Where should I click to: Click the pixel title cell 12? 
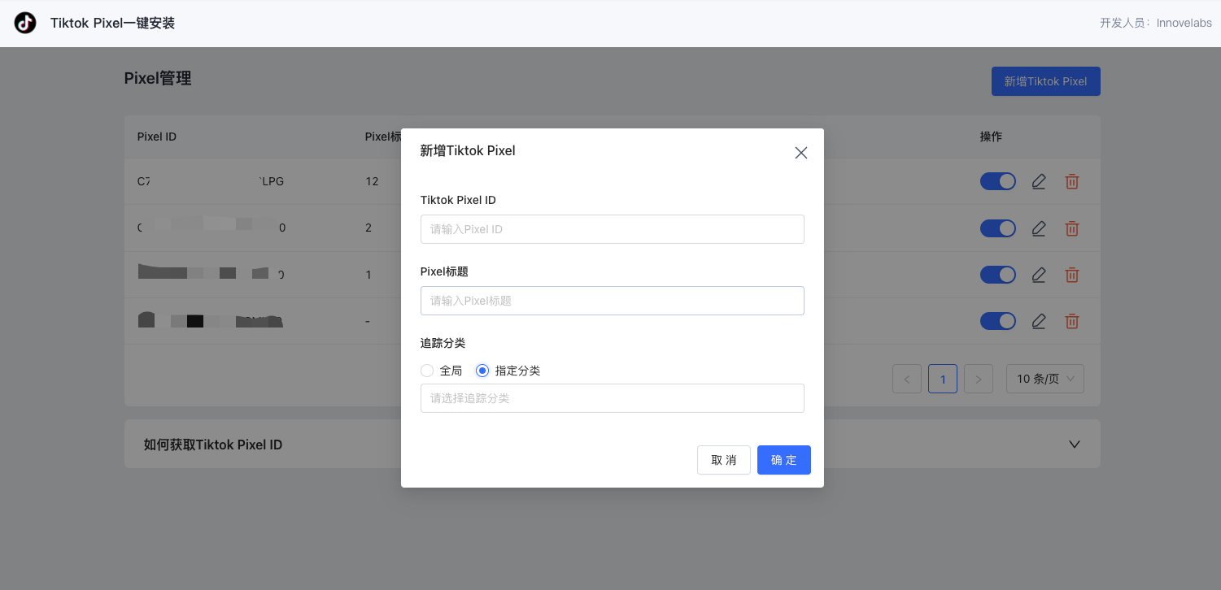click(x=372, y=181)
